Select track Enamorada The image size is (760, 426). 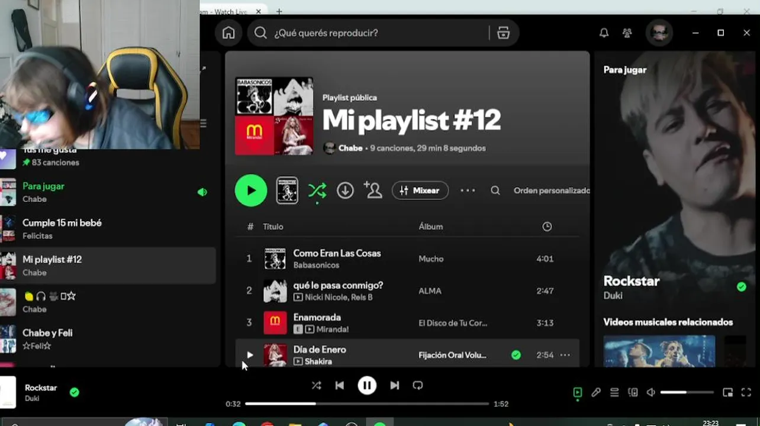click(x=317, y=317)
